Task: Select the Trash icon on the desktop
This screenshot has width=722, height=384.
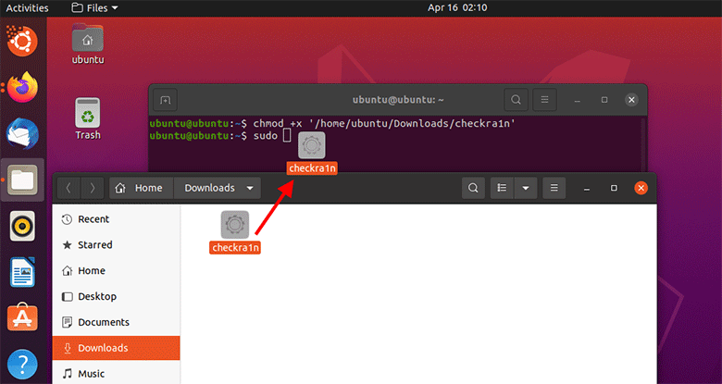Action: [88, 118]
